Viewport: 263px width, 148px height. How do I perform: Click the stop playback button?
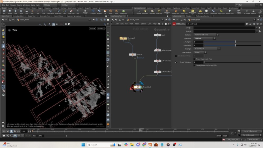tap(11, 131)
